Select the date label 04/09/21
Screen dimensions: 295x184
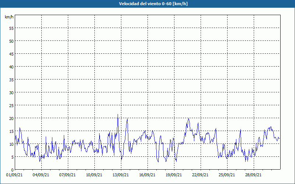[41, 175]
